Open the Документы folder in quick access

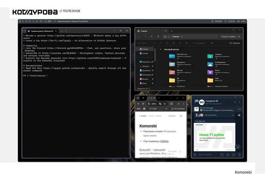180,64
